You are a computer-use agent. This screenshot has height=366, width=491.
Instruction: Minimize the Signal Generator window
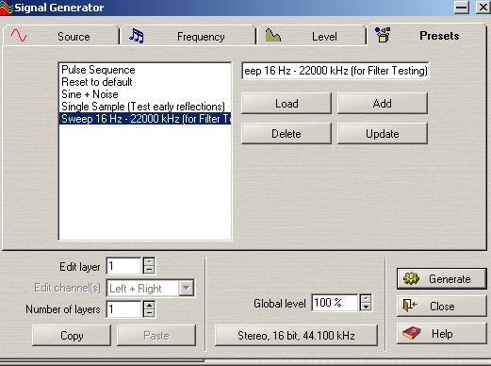[x=462, y=8]
